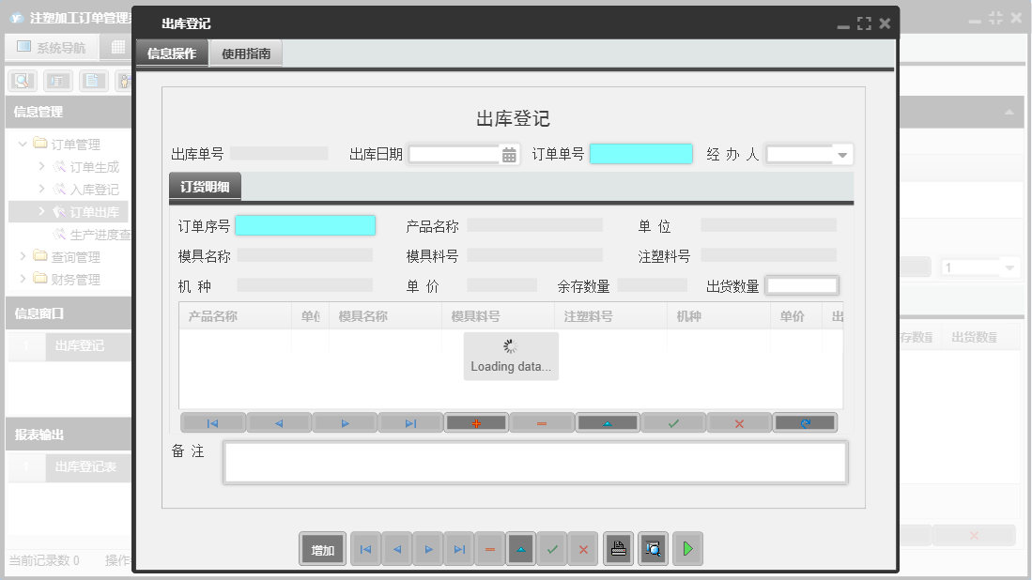Expand the 查询管理 folder
Viewport: 1032px width, 580px height.
pyautogui.click(x=21, y=256)
